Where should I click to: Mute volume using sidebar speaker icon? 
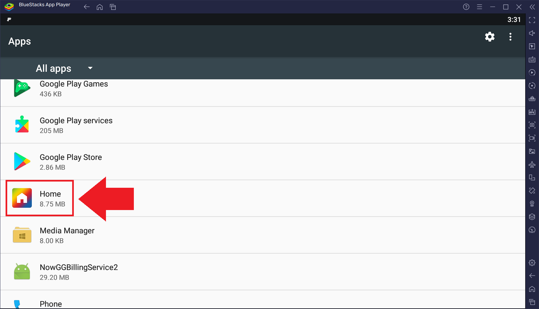coord(532,33)
